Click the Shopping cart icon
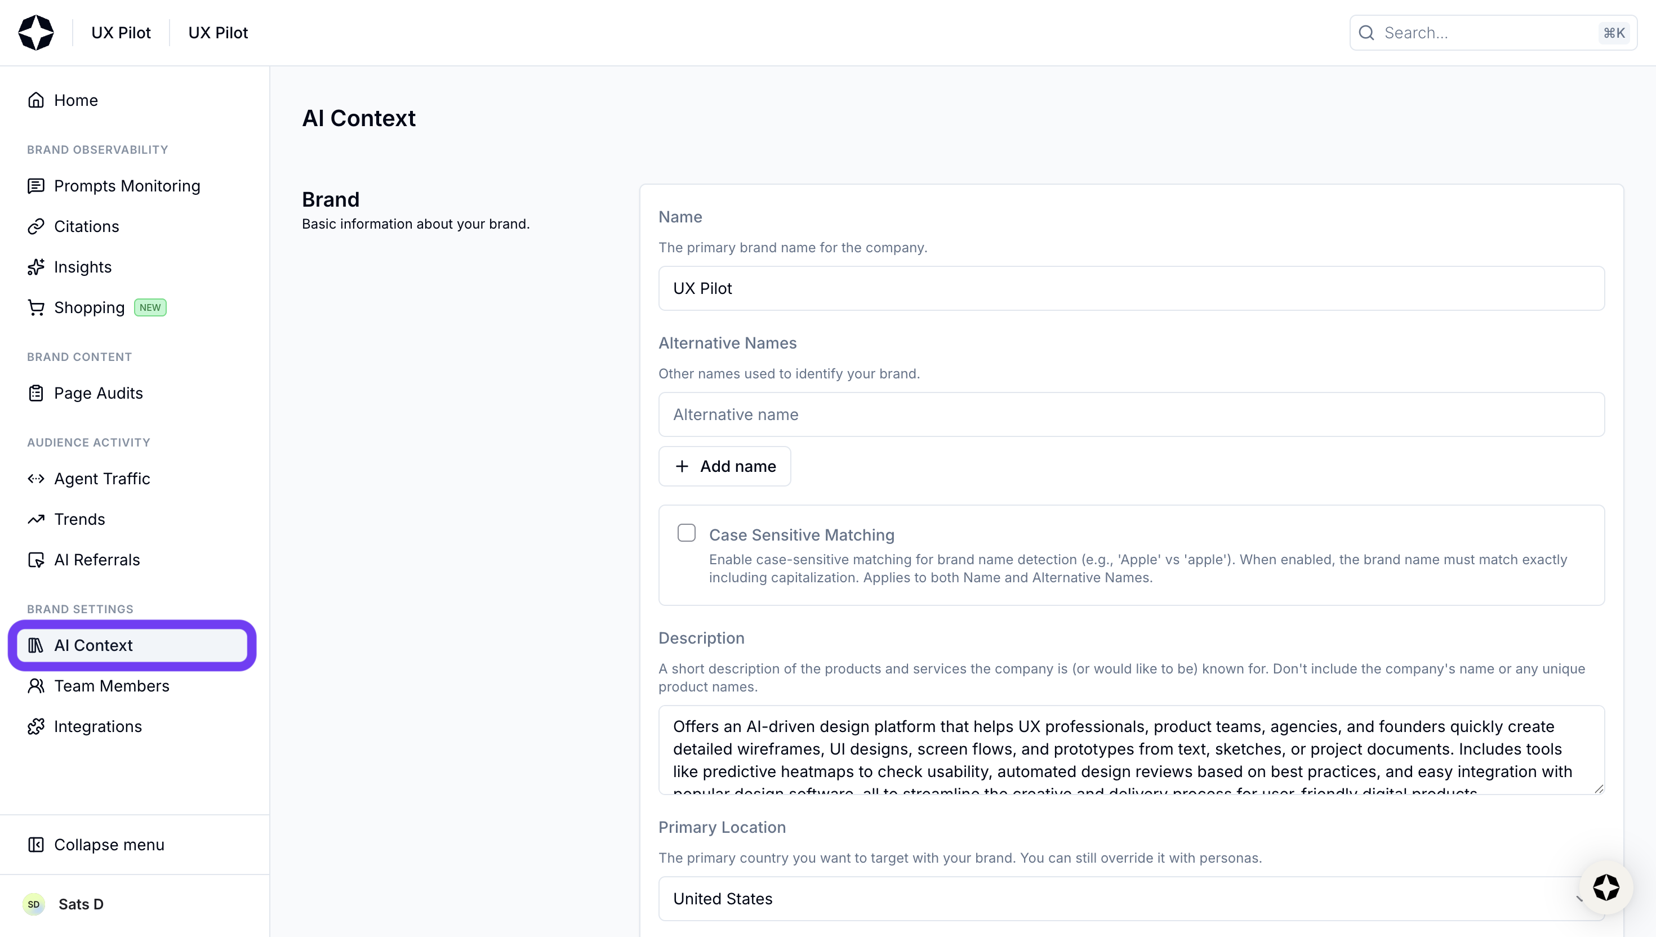 click(x=36, y=307)
